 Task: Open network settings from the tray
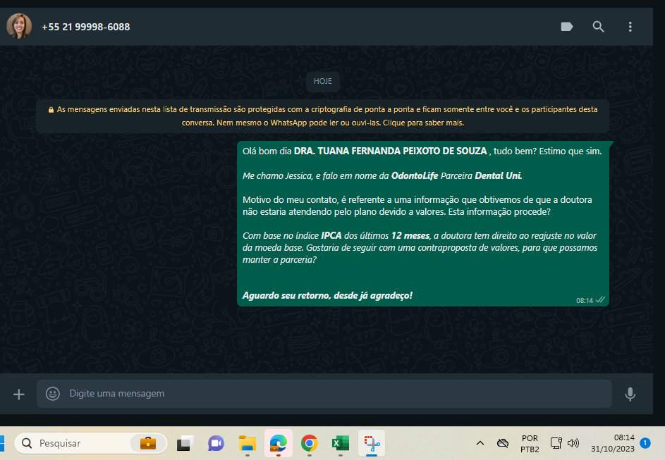click(556, 443)
